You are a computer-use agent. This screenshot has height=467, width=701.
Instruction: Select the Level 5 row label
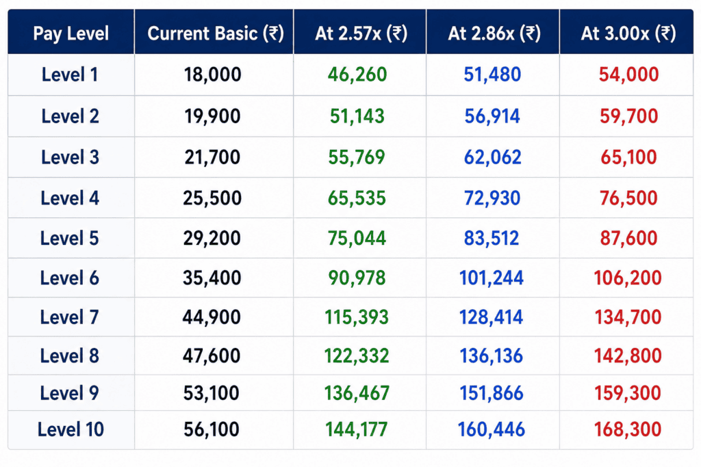69,239
